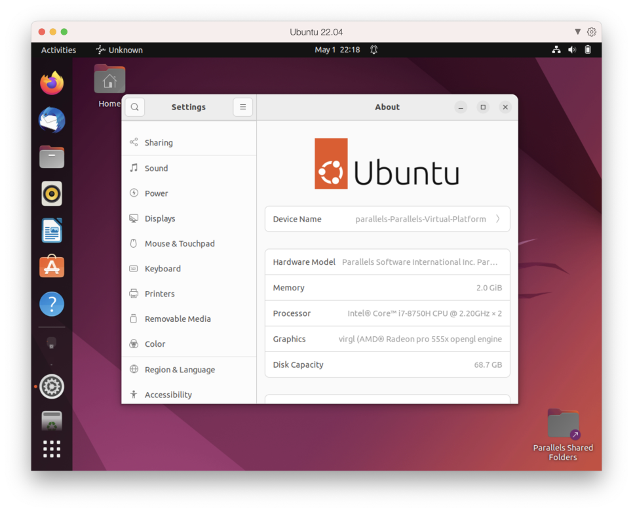The image size is (633, 512).
Task: Open Ubuntu Software store icon
Action: coord(52,267)
